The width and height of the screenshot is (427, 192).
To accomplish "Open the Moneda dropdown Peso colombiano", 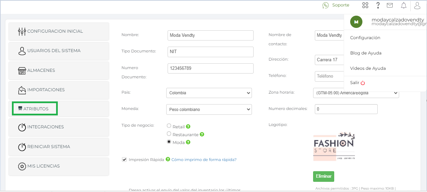I will pyautogui.click(x=209, y=110).
